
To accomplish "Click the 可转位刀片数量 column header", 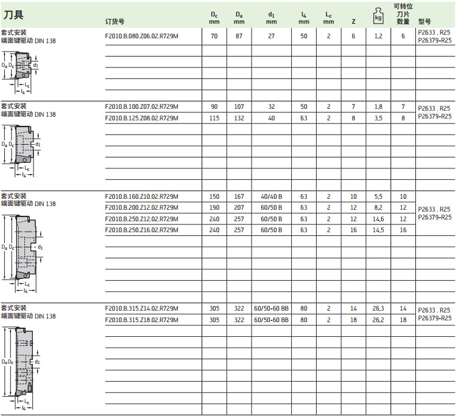I will coord(403,14).
